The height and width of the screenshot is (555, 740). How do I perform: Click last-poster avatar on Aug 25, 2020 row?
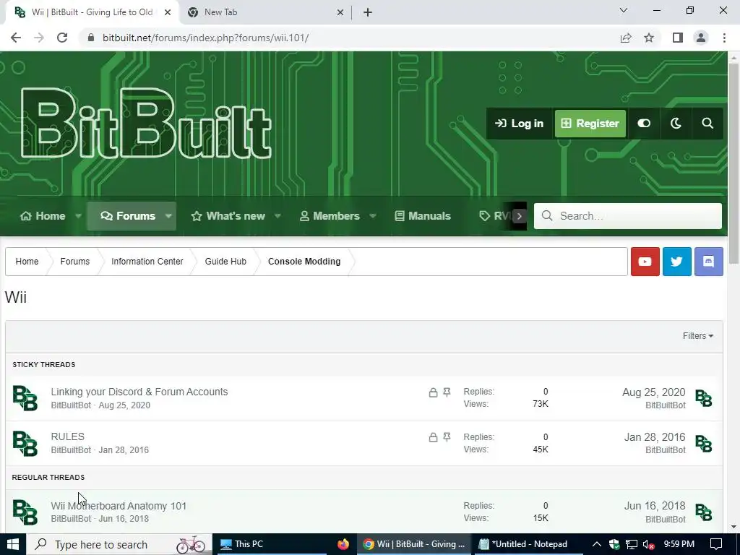point(704,398)
